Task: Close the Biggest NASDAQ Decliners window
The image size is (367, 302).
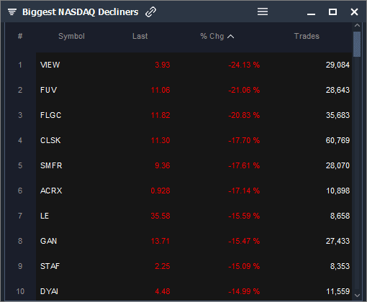Action: (x=354, y=12)
